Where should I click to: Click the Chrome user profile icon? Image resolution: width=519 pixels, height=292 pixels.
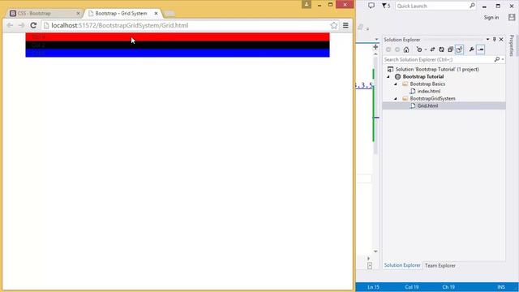[307, 4]
